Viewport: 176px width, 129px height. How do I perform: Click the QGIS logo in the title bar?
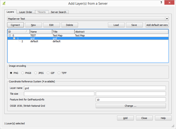pyautogui.click(x=4, y=4)
